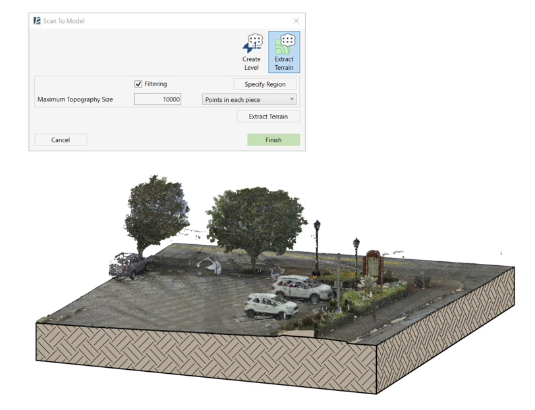
Task: Click the Scan To Model title text
Action: (64, 21)
